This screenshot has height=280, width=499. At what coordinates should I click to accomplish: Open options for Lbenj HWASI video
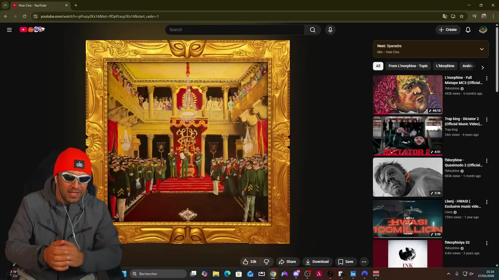[487, 202]
